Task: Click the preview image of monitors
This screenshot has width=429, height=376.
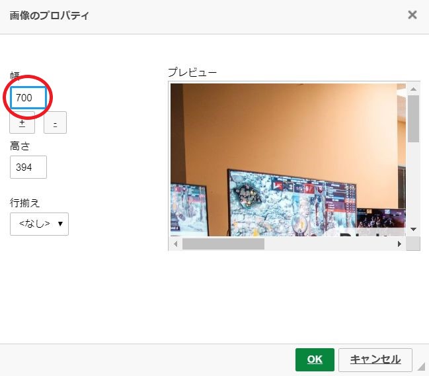Action: (288, 160)
